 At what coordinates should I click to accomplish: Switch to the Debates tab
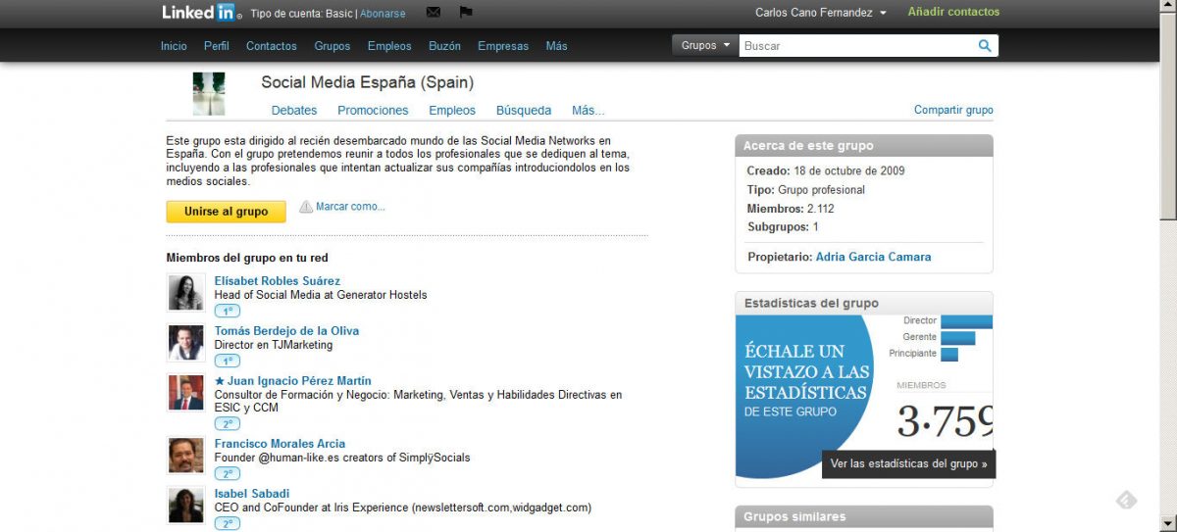coord(294,111)
